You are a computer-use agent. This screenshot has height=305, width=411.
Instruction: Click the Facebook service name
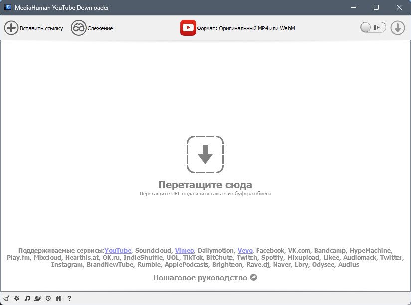pos(270,251)
